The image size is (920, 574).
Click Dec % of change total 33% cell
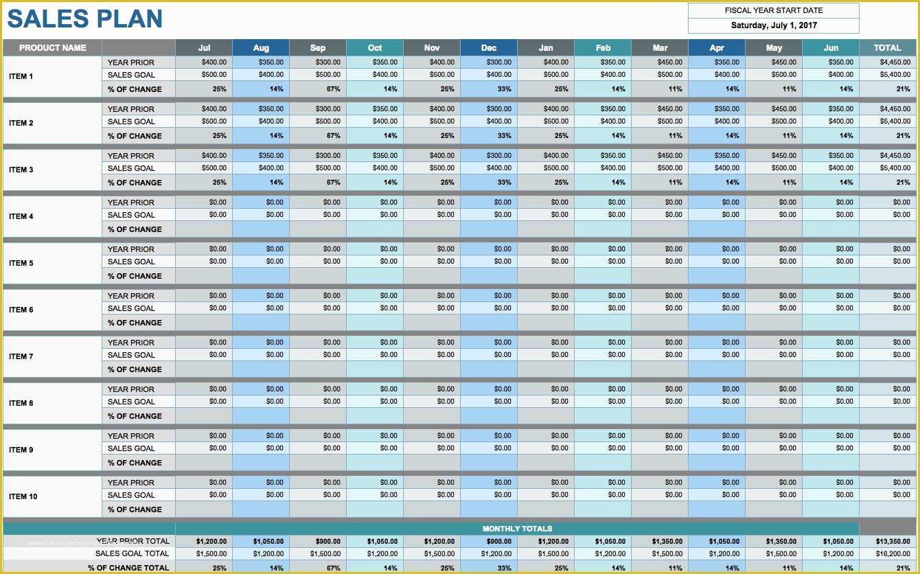click(489, 567)
